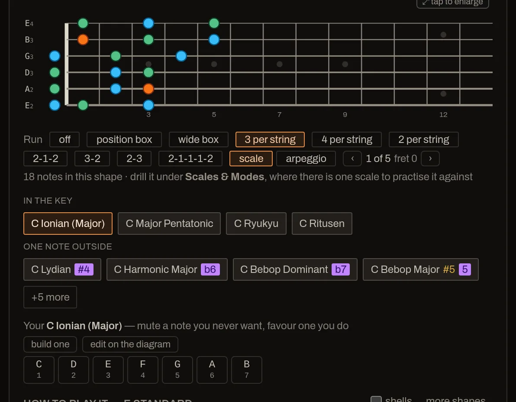The image size is (516, 402).
Task: Select C Harmonic Major with b6
Action: pos(167,269)
